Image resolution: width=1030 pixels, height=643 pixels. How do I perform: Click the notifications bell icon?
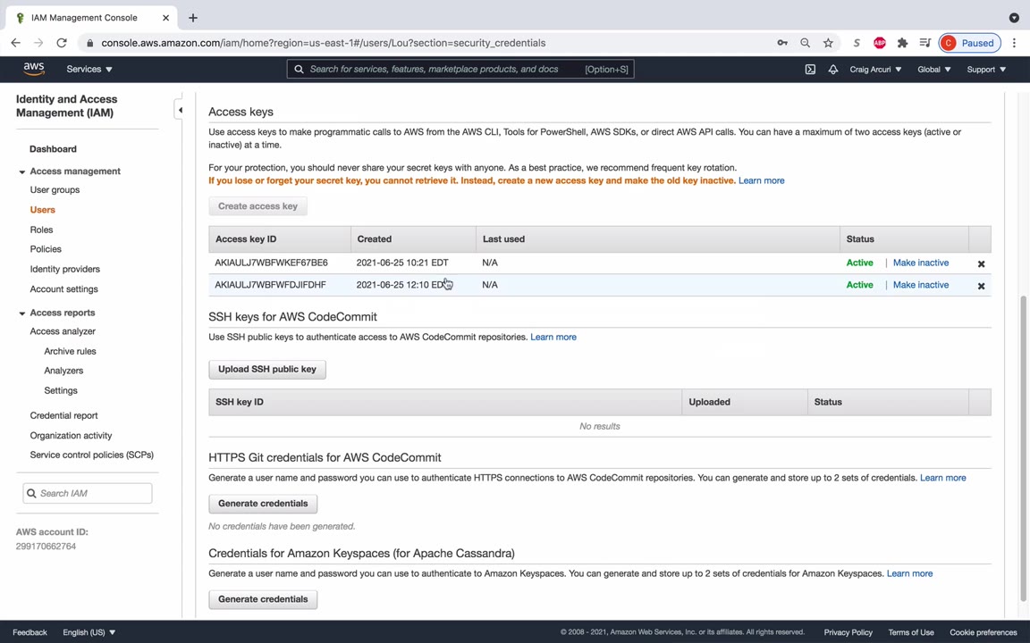point(832,70)
